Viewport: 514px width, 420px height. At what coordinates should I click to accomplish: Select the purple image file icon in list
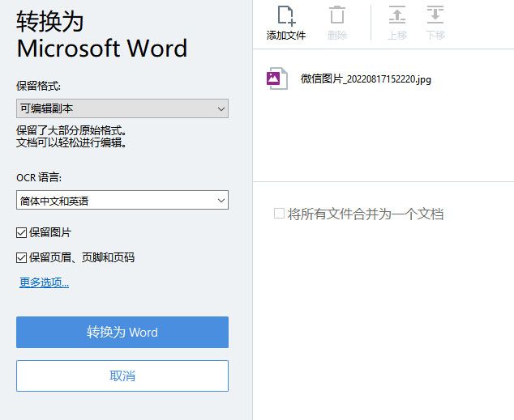(x=277, y=78)
